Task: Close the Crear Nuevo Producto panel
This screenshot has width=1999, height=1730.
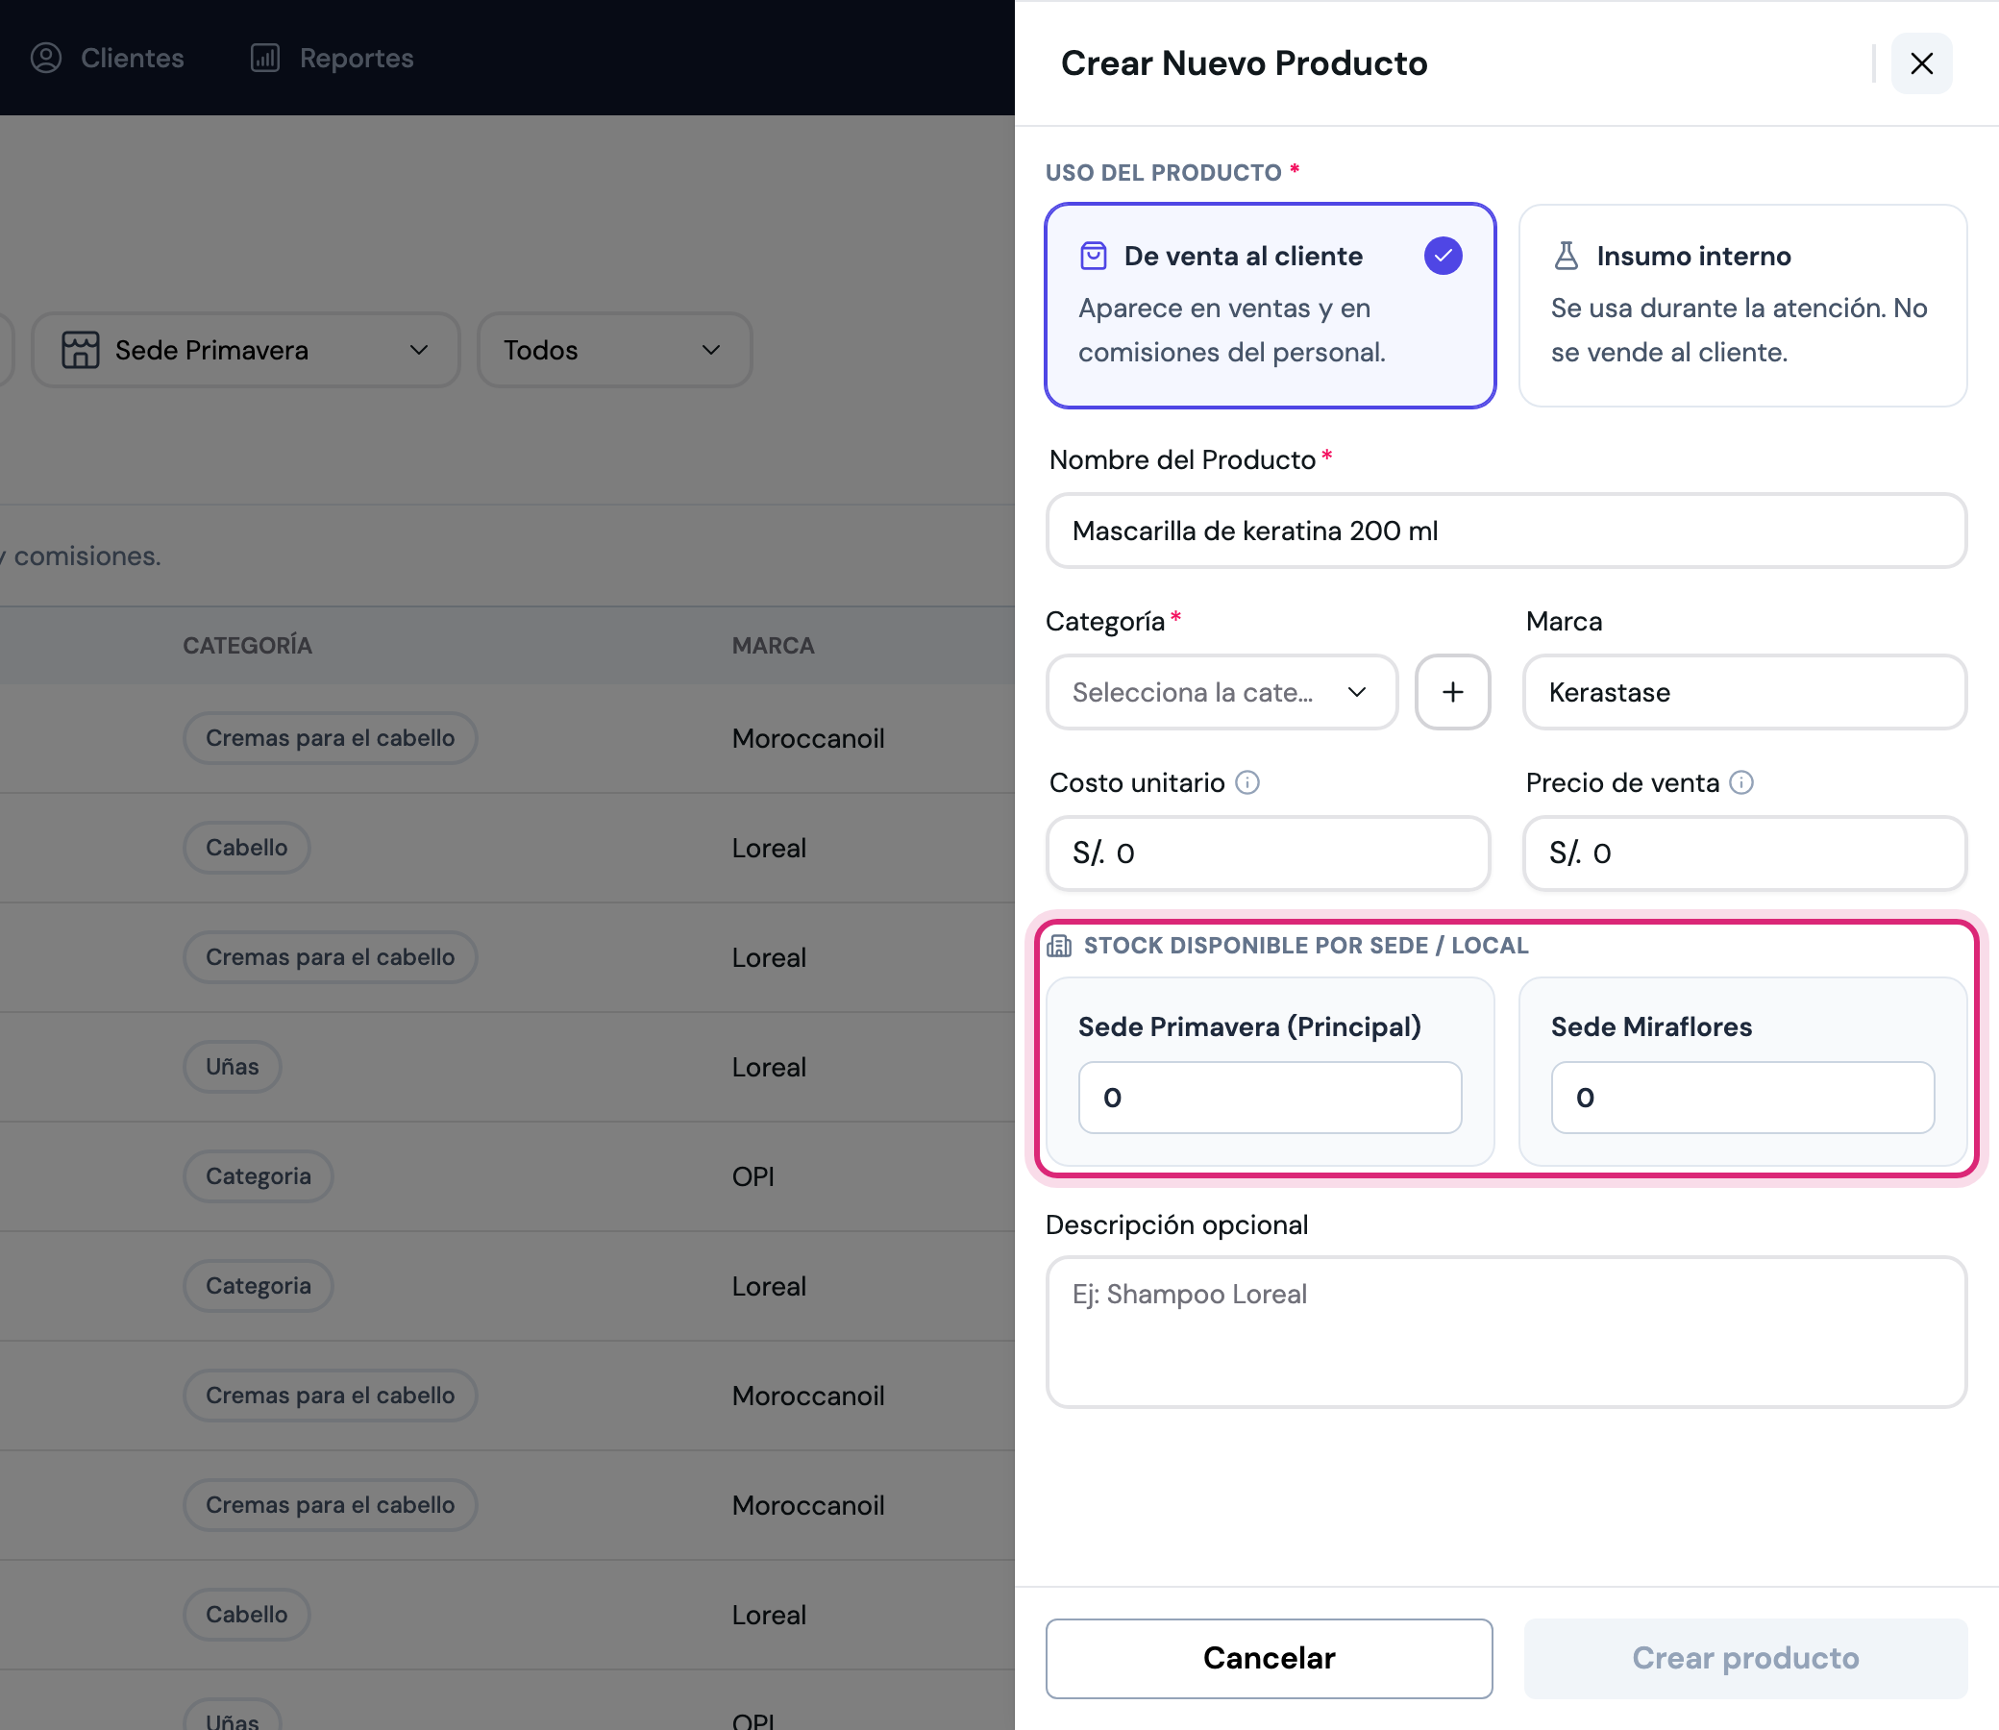Action: (x=1921, y=63)
